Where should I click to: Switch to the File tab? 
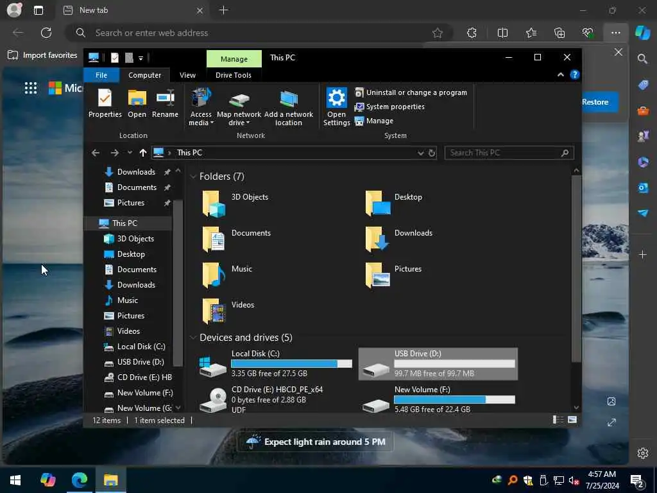[101, 75]
